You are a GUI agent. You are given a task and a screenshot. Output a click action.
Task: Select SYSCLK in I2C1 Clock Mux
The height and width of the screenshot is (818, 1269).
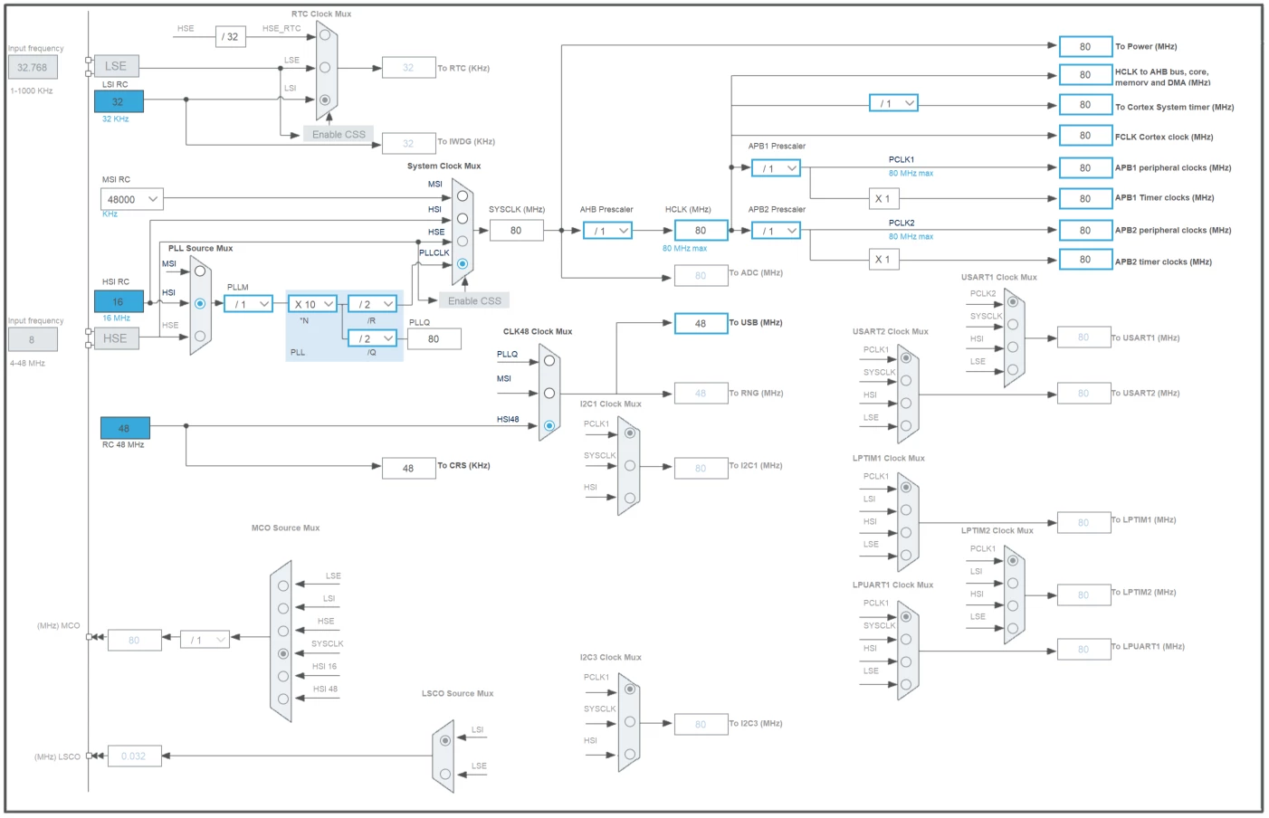[630, 466]
